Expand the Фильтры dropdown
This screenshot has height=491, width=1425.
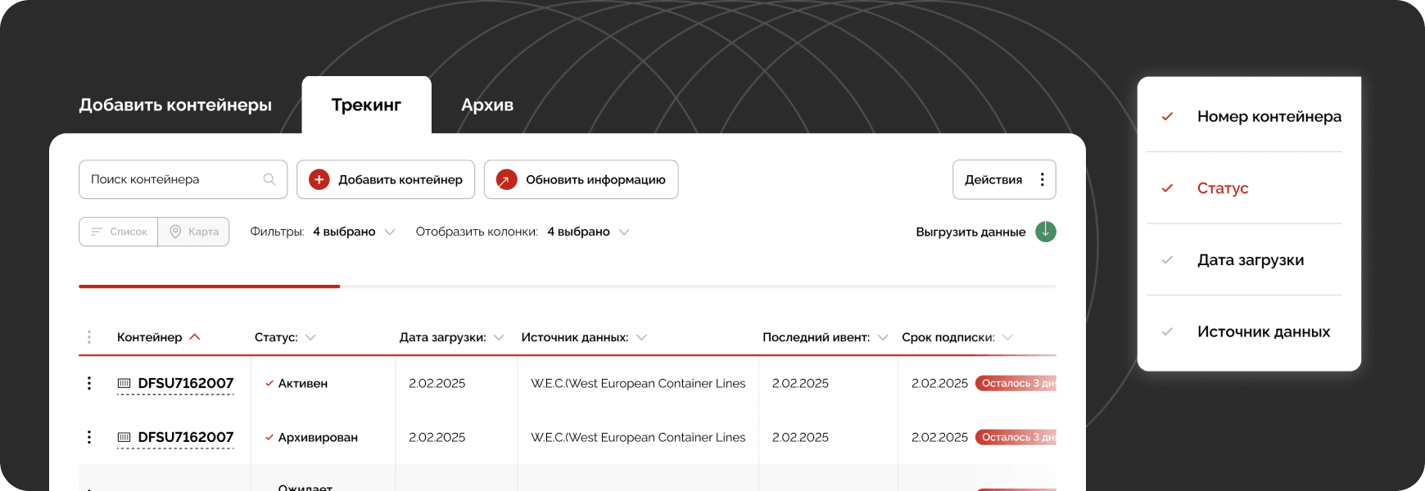[x=390, y=232]
